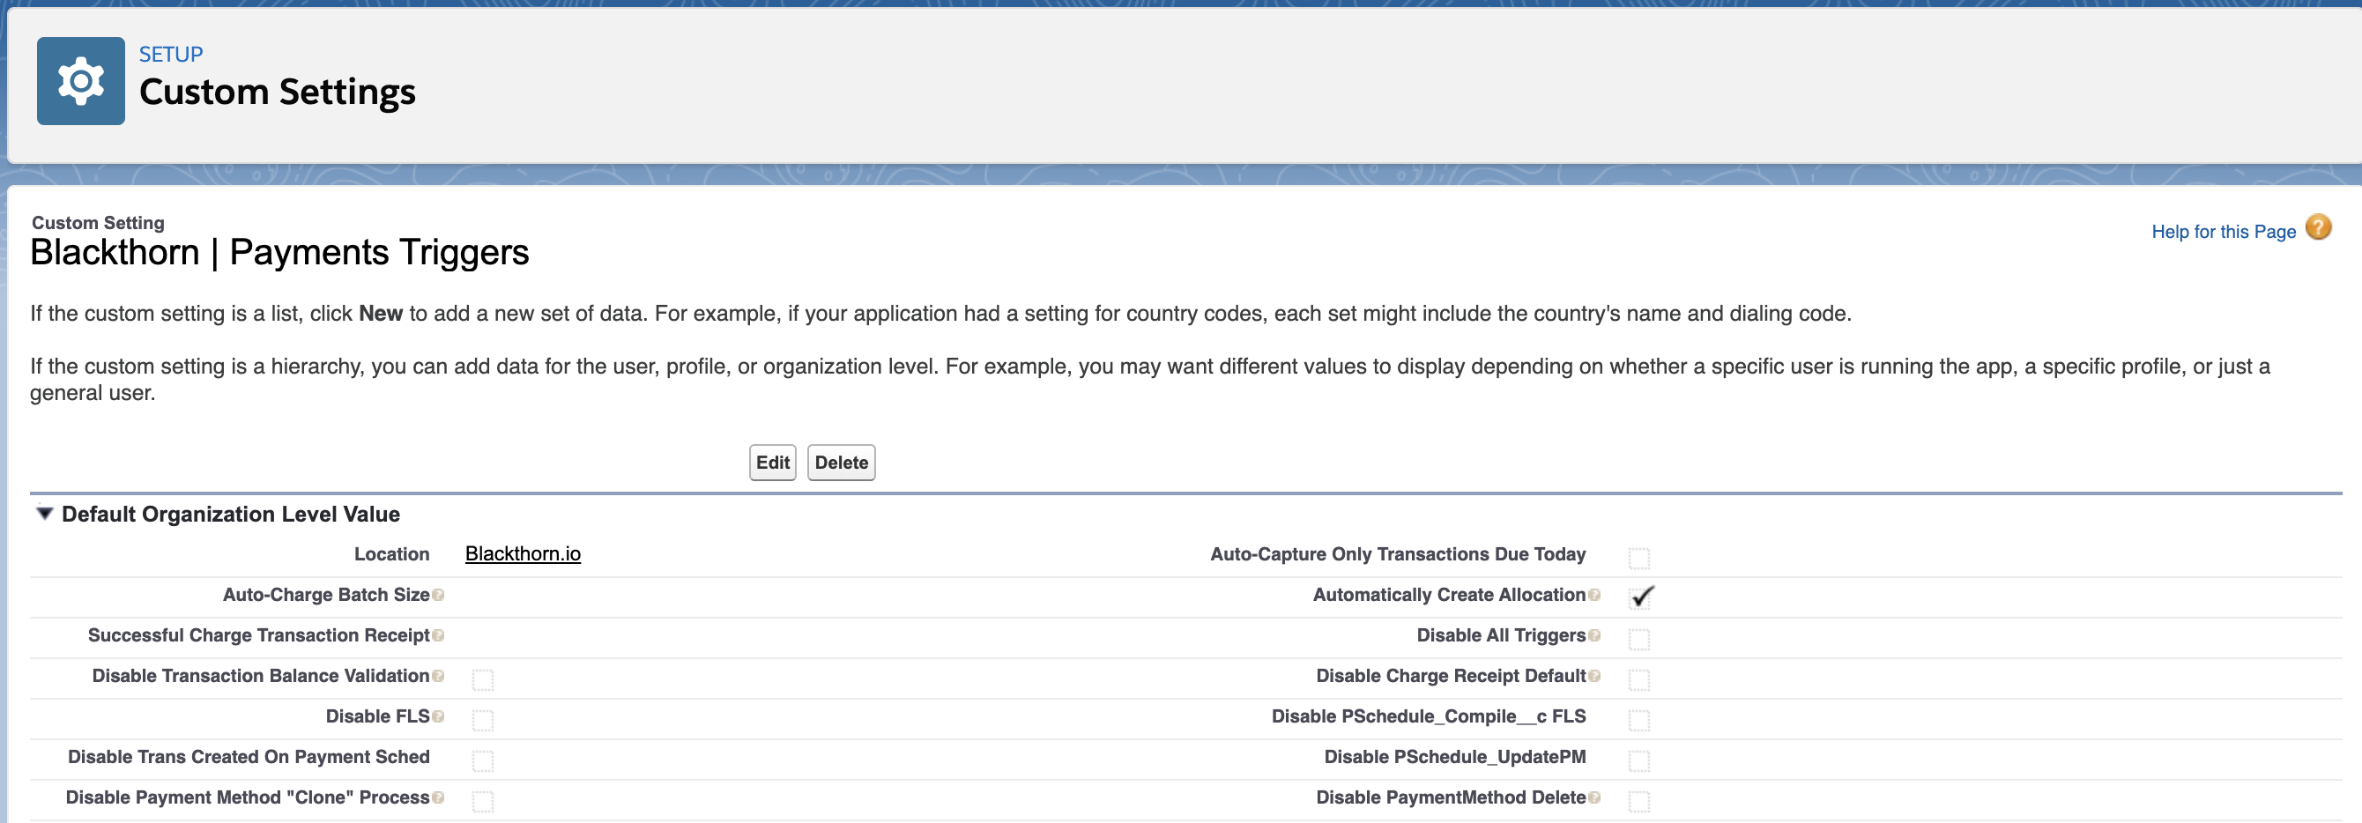The height and width of the screenshot is (823, 2362).
Task: Click Automatically Create Allocation info icon
Action: (1594, 595)
